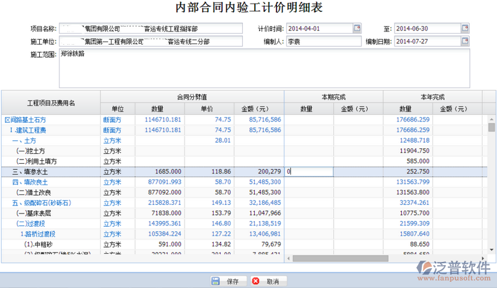Viewport: 497px width, 288px height.
Task: Select the 一、土方 row
Action: click(x=25, y=141)
